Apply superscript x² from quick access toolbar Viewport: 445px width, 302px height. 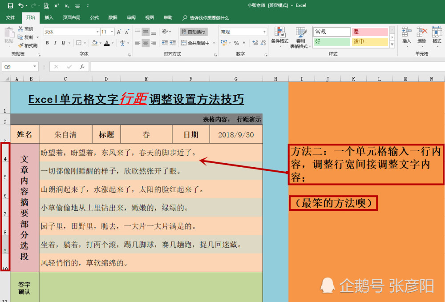(x=57, y=6)
